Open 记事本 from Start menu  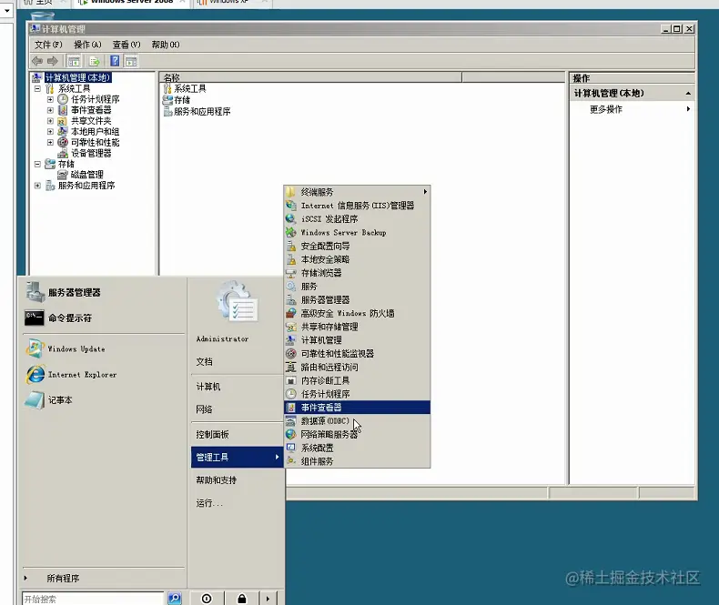tap(48, 400)
